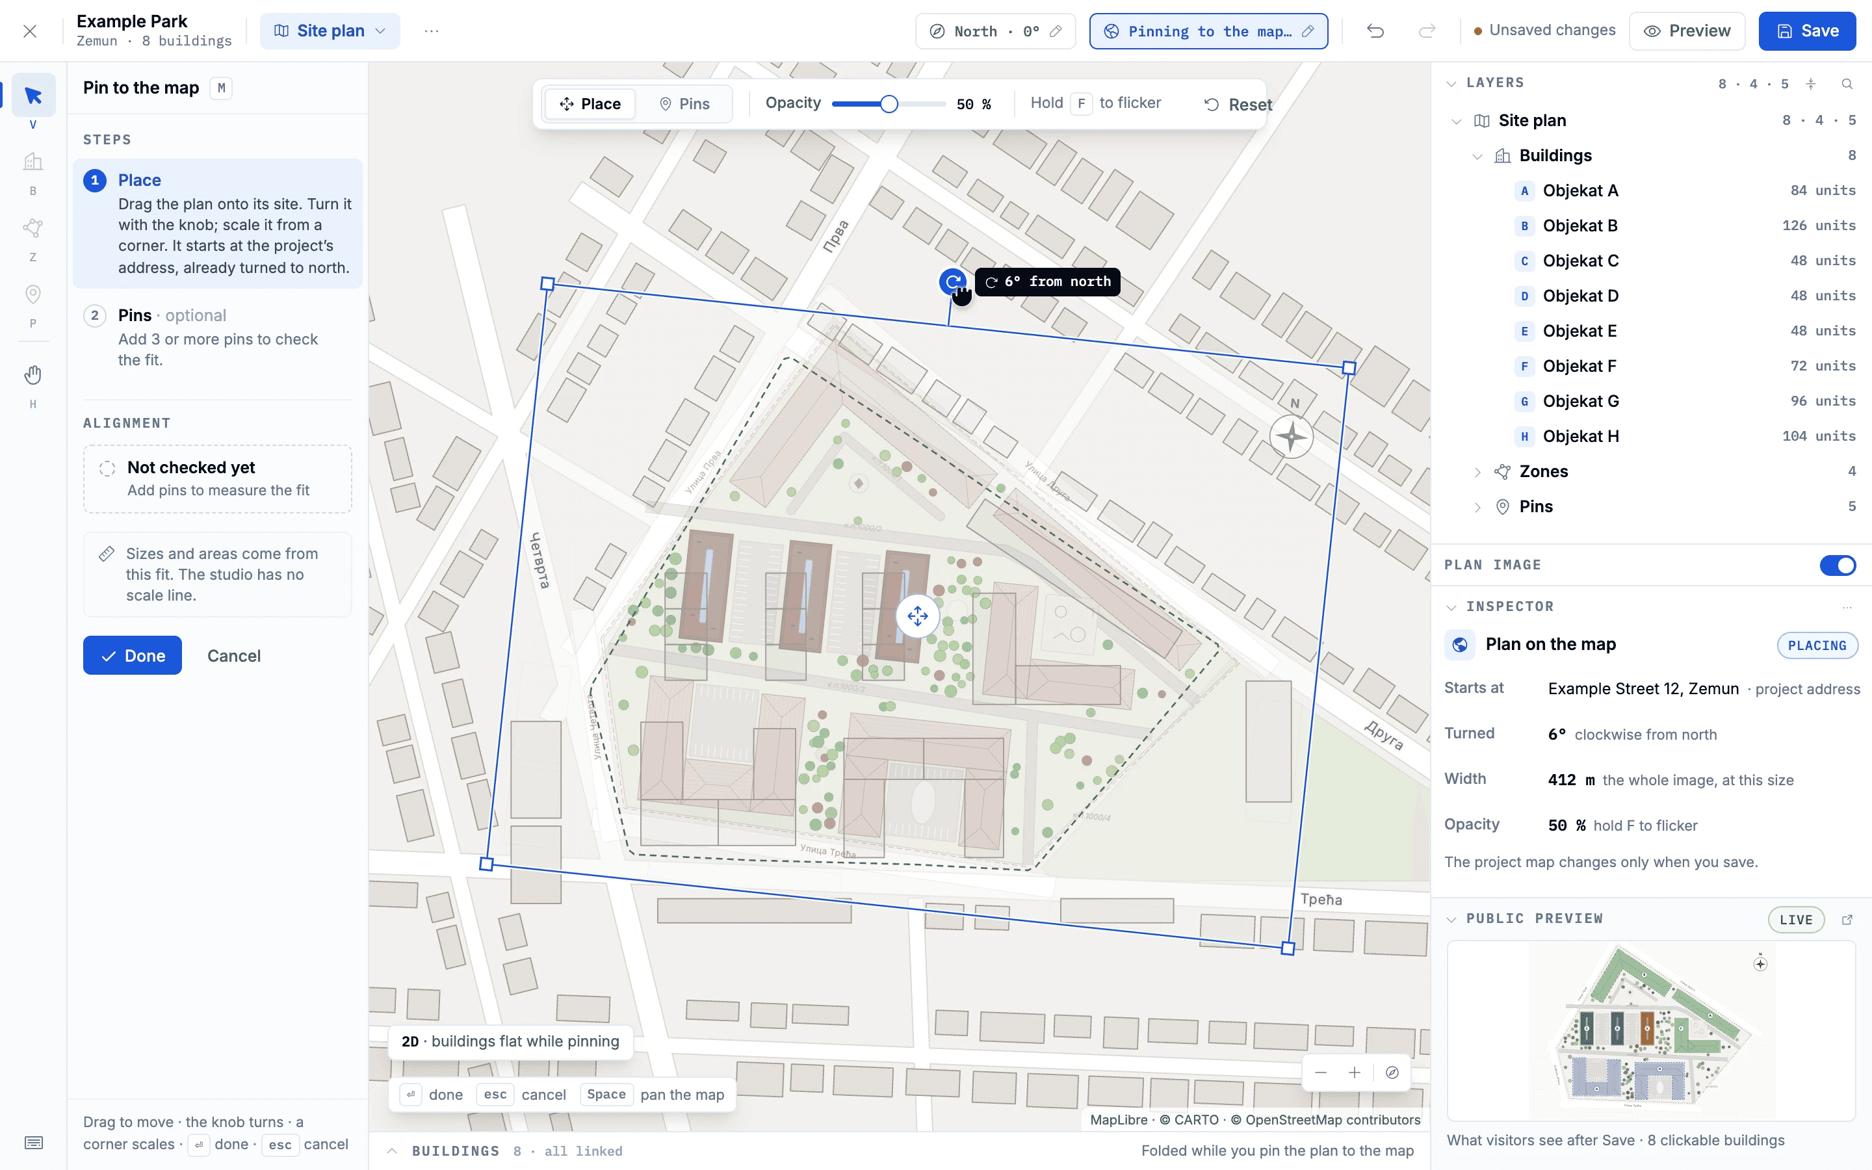Collapse the Inspector section
This screenshot has width=1872, height=1170.
[1451, 608]
